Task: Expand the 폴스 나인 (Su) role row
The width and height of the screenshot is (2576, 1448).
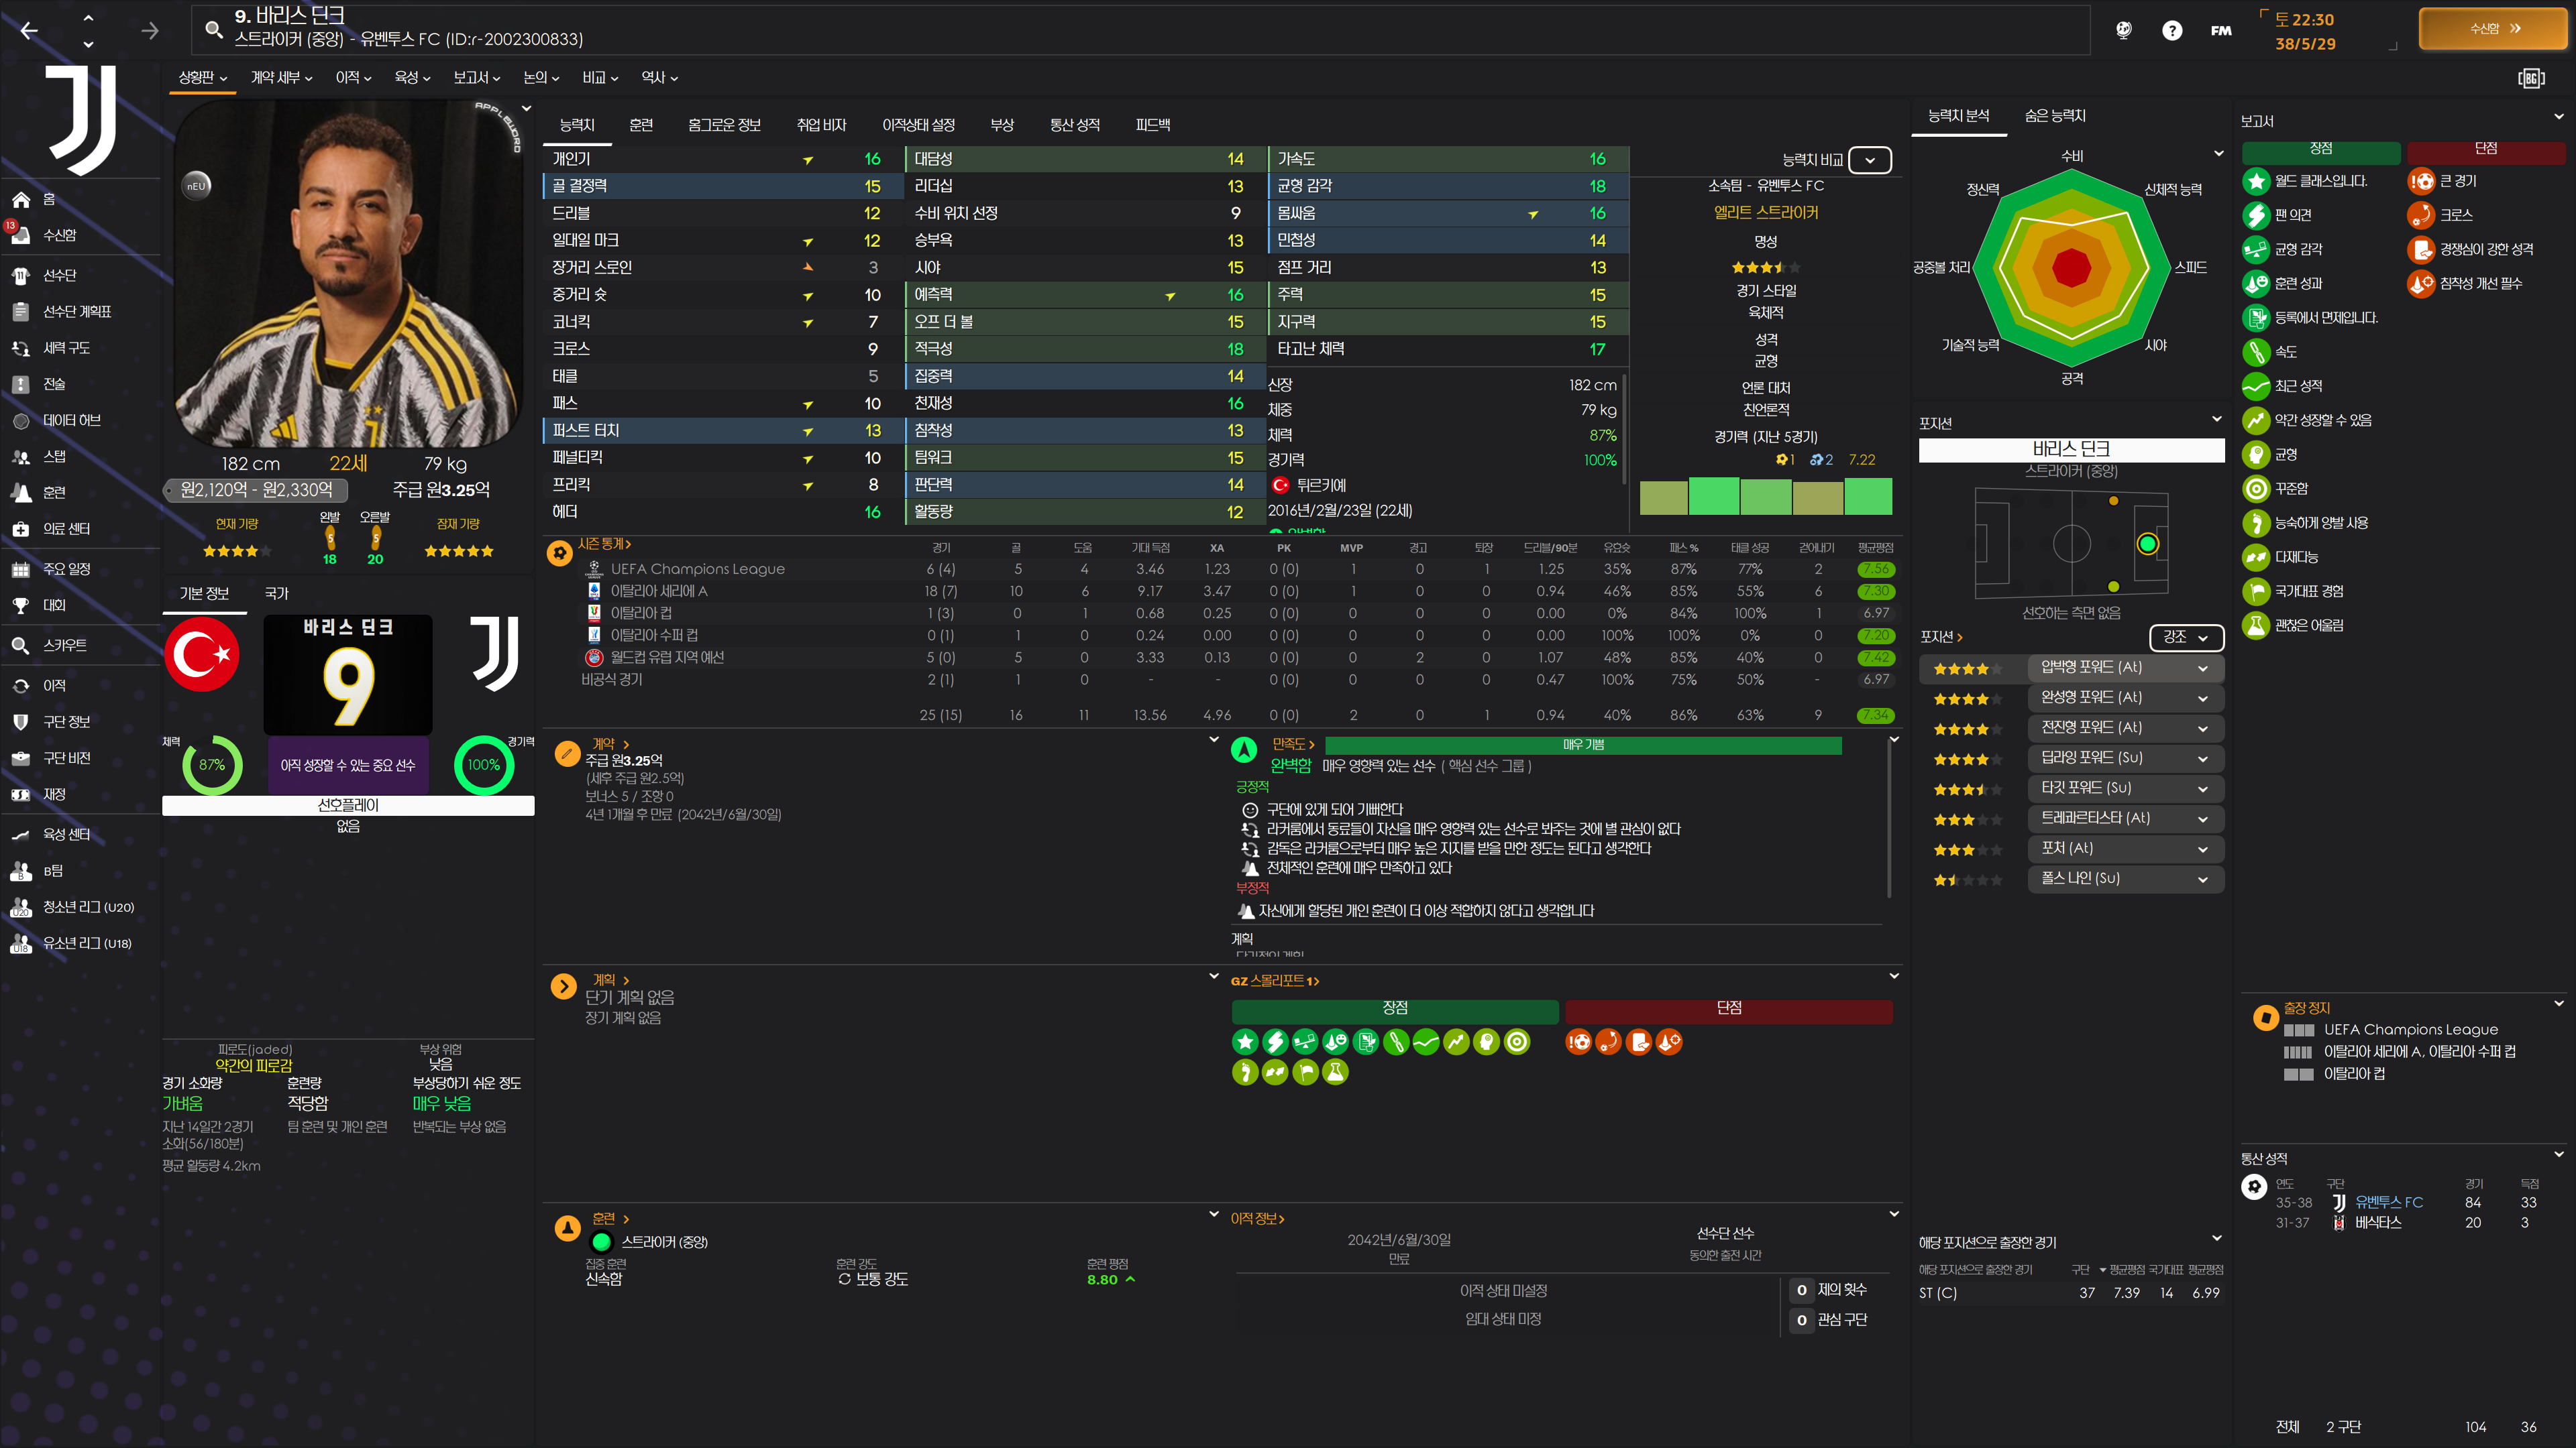Action: point(2125,878)
